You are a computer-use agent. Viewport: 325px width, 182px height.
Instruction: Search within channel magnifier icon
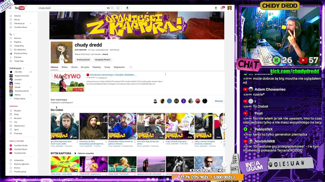coord(131,67)
